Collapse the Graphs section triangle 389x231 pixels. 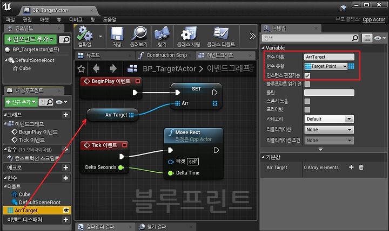pyautogui.click(x=5, y=115)
